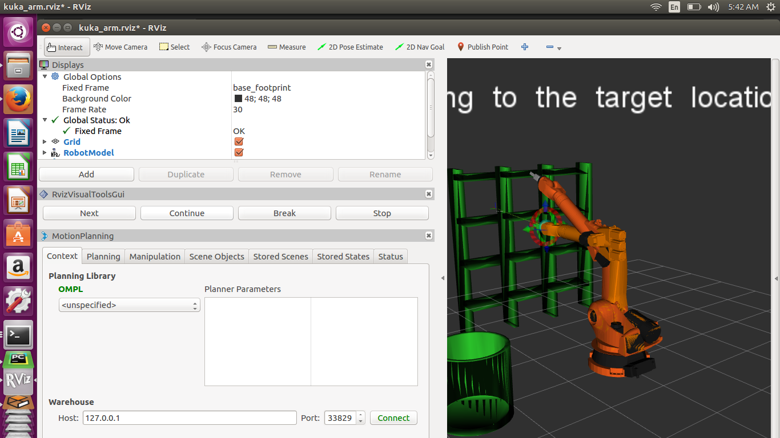
Task: Click the Grid display label
Action: (72, 141)
